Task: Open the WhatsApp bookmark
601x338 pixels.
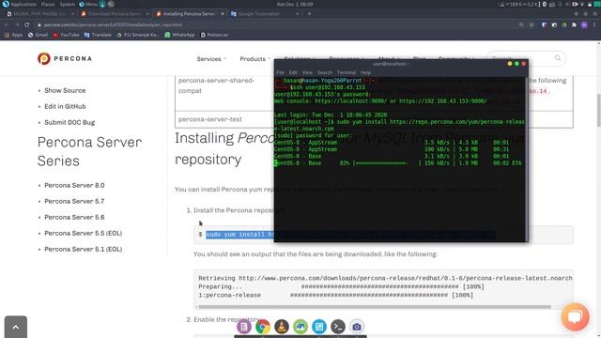Action: click(179, 35)
